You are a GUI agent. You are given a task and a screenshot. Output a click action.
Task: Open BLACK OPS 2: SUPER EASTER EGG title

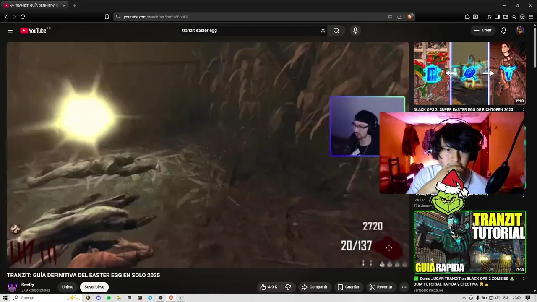pos(463,109)
